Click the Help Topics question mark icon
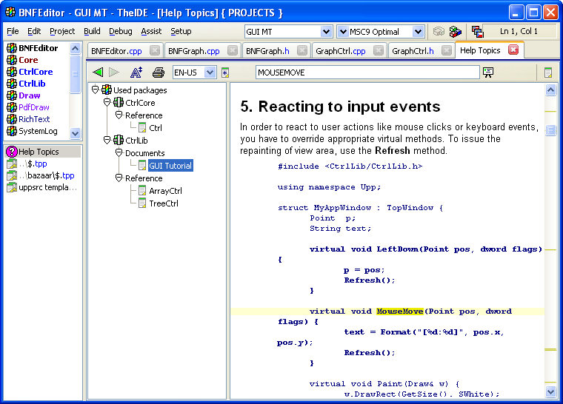Image resolution: width=563 pixels, height=404 pixels. click(x=11, y=152)
